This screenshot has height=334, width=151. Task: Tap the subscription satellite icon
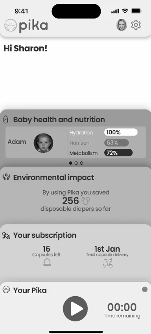coord(6,236)
